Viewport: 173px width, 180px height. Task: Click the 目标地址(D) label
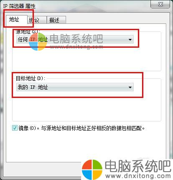[x=31, y=78]
